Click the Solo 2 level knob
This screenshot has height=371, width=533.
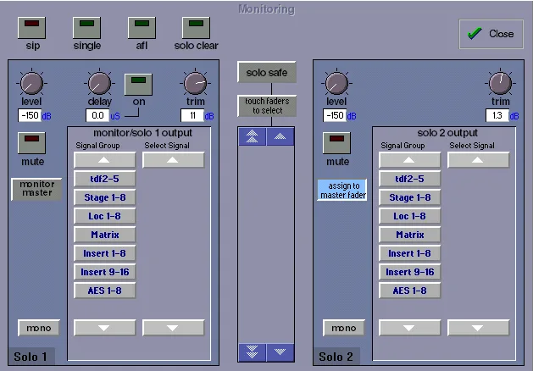(336, 83)
